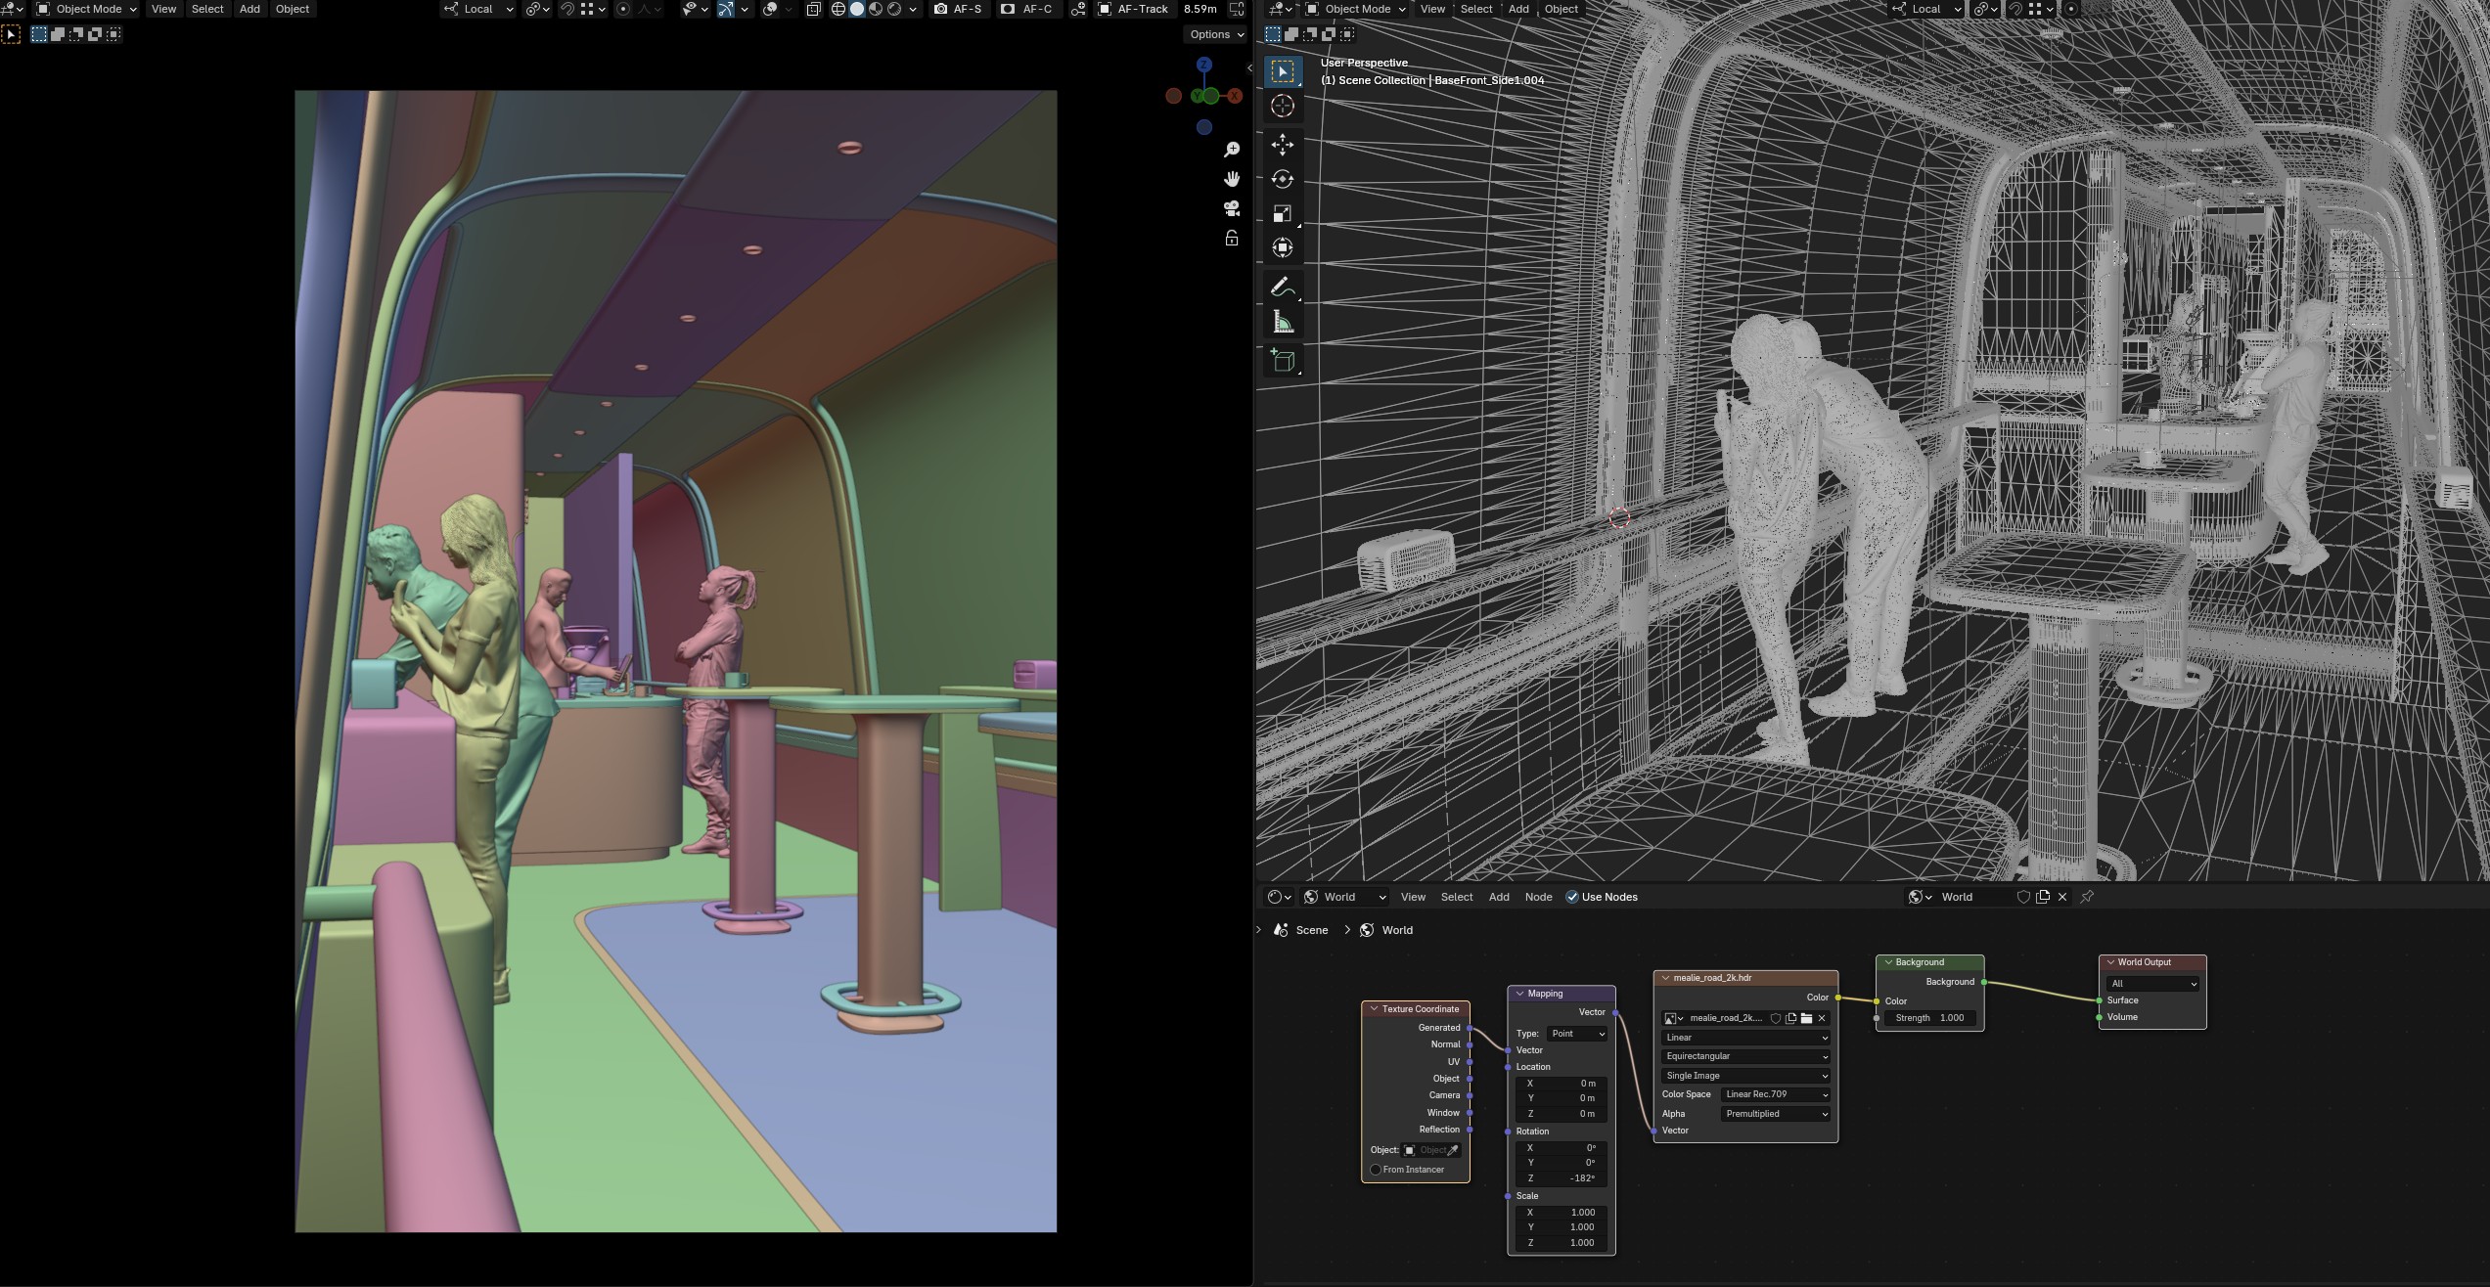Image resolution: width=2490 pixels, height=1287 pixels.
Task: Toggle the camera view icon in left viewport
Action: coord(1232,208)
